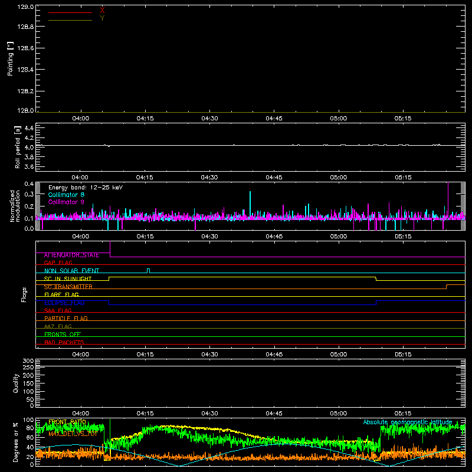Click the FRONT_RATIO legend label
Viewport: 472px width, 472px height.
[x=67, y=422]
